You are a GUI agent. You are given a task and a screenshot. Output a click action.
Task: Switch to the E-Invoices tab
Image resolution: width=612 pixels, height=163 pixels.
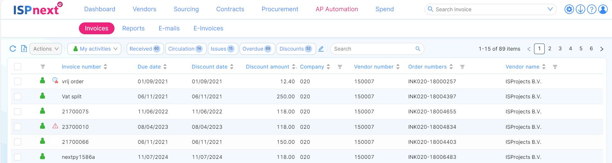pyautogui.click(x=208, y=28)
